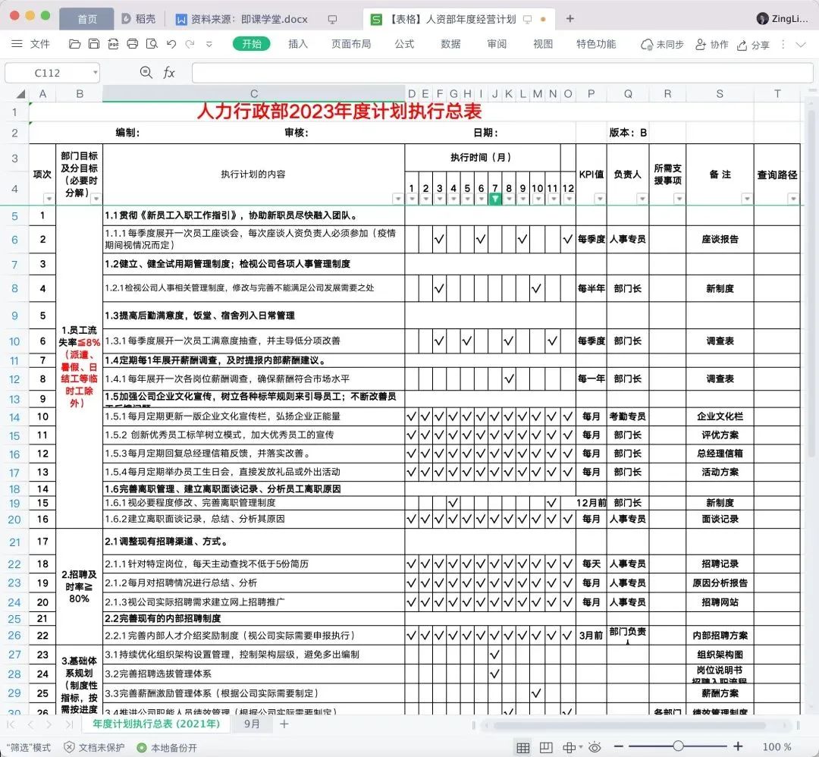The image size is (819, 757).
Task: Click the Undo arrow icon
Action: point(171,44)
